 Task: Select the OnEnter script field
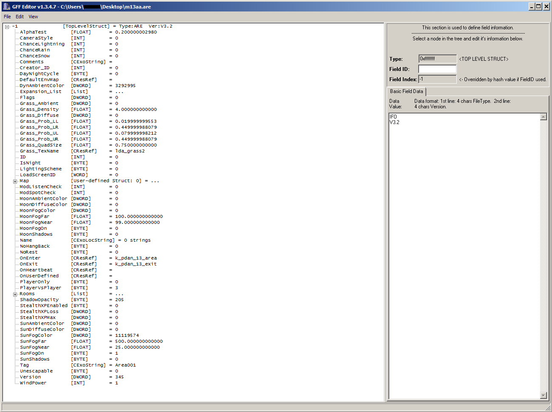[30, 258]
